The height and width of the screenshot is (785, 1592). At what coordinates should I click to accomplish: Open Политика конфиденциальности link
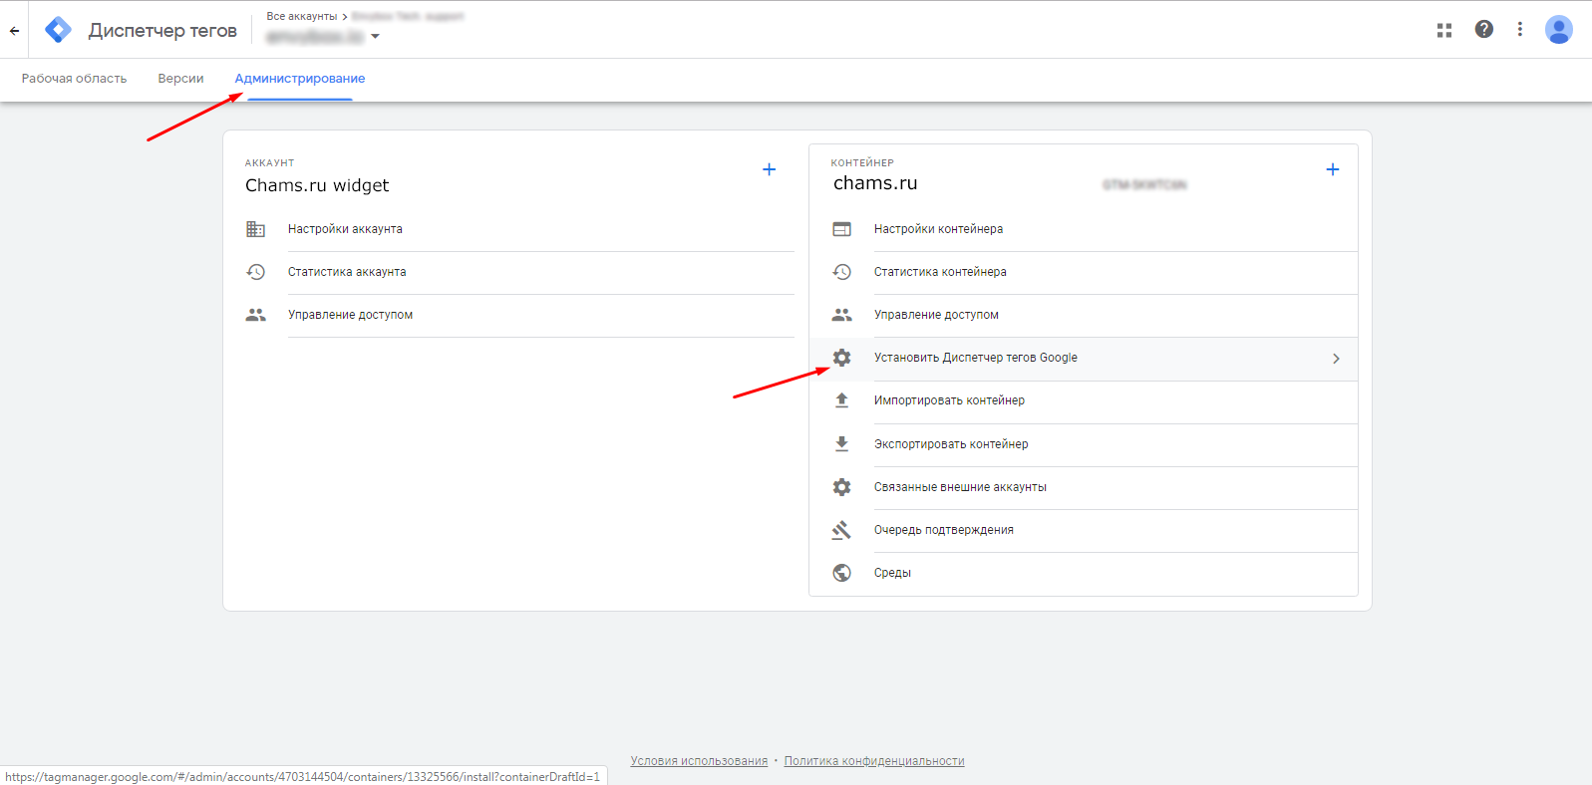[873, 761]
